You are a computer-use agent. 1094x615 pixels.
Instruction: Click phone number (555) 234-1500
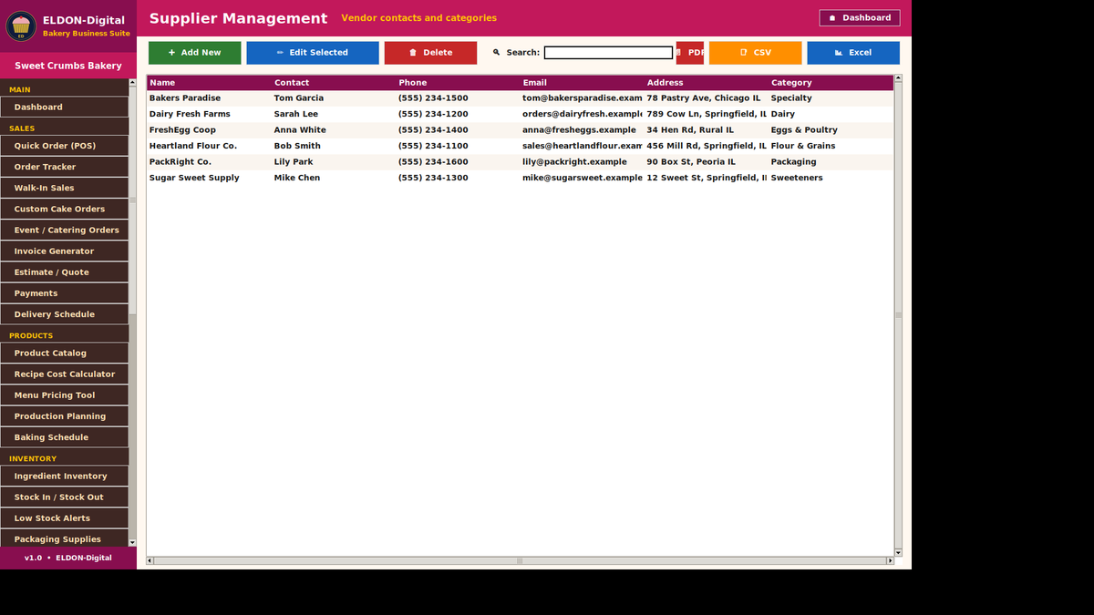pos(433,98)
